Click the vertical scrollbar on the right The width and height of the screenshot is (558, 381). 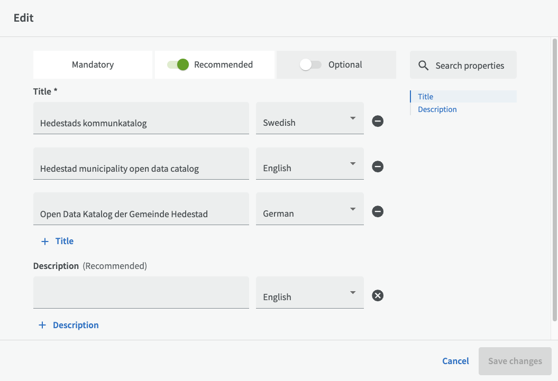(554, 180)
